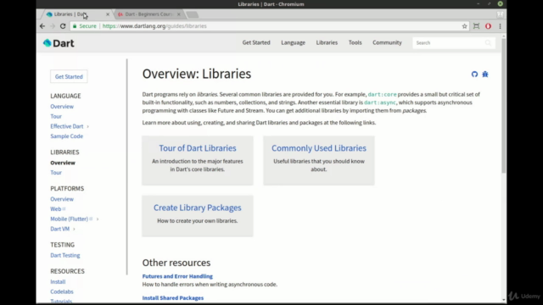The image size is (543, 305).
Task: Reload the page with refresh icon
Action: [63, 26]
